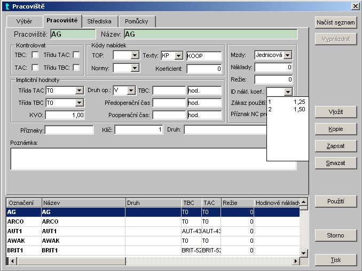
Task: Switch to the Výběr tab
Action: [x=25, y=21]
